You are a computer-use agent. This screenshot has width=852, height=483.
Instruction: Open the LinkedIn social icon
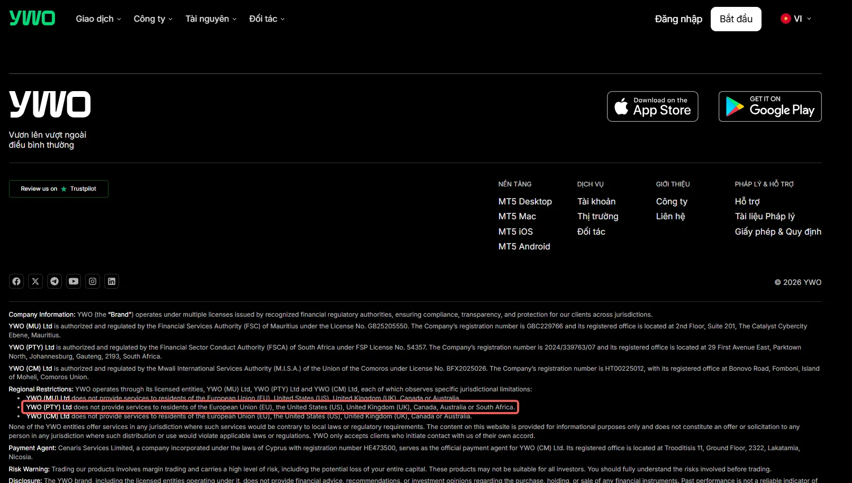tap(112, 281)
